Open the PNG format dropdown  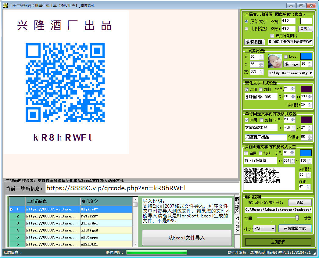pos(264,229)
